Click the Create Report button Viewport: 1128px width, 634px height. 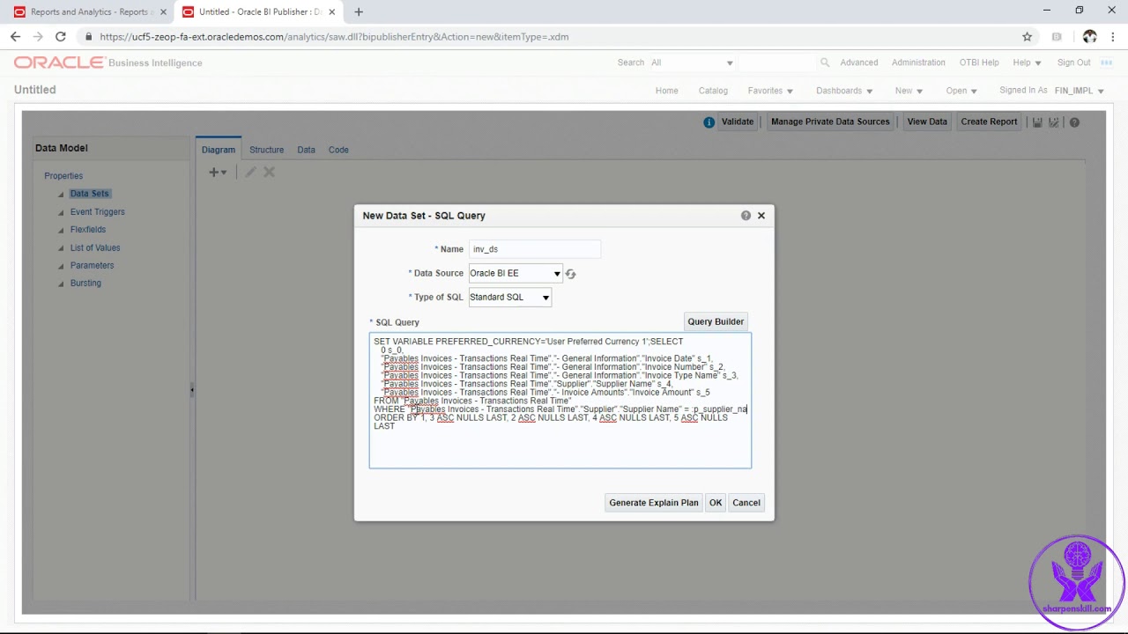989,122
